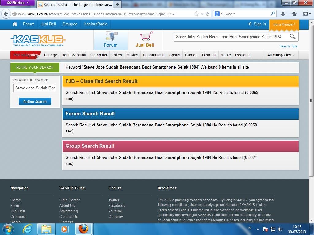Open the Twitter footer link
Screen dimensions: 314x235
[114, 200]
